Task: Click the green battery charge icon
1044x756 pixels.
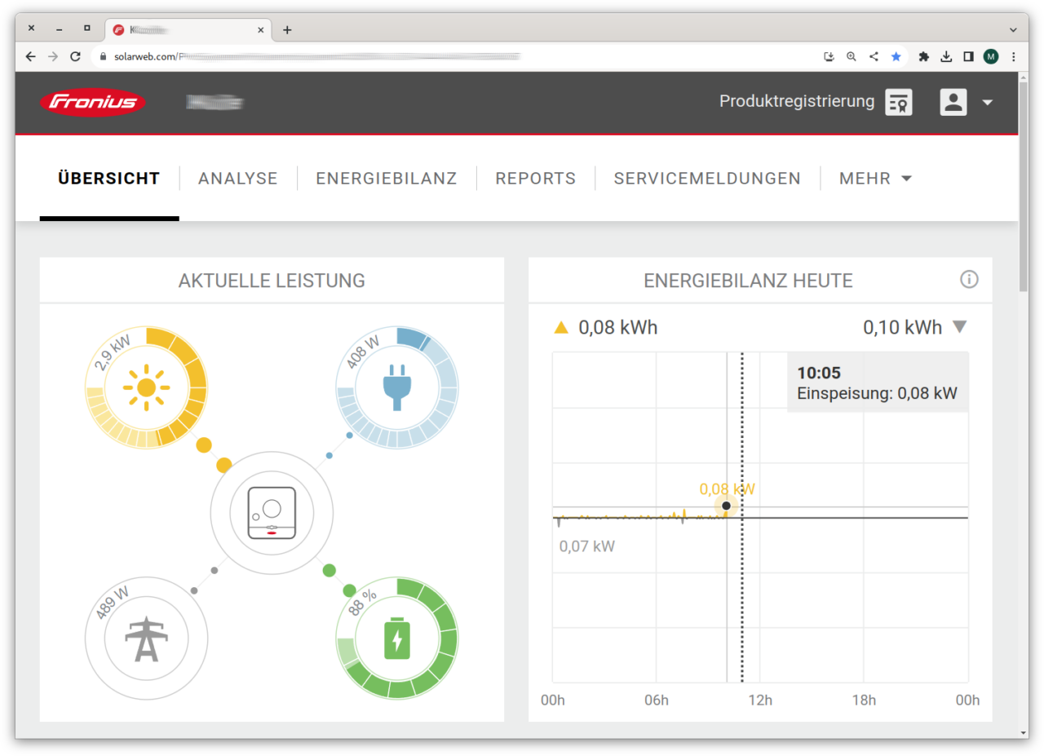Action: coord(397,638)
